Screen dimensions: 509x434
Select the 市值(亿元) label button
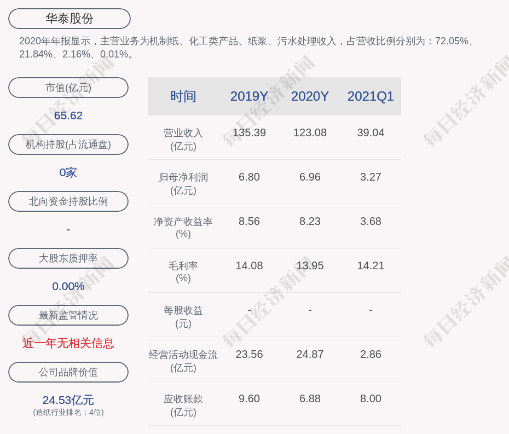(68, 88)
